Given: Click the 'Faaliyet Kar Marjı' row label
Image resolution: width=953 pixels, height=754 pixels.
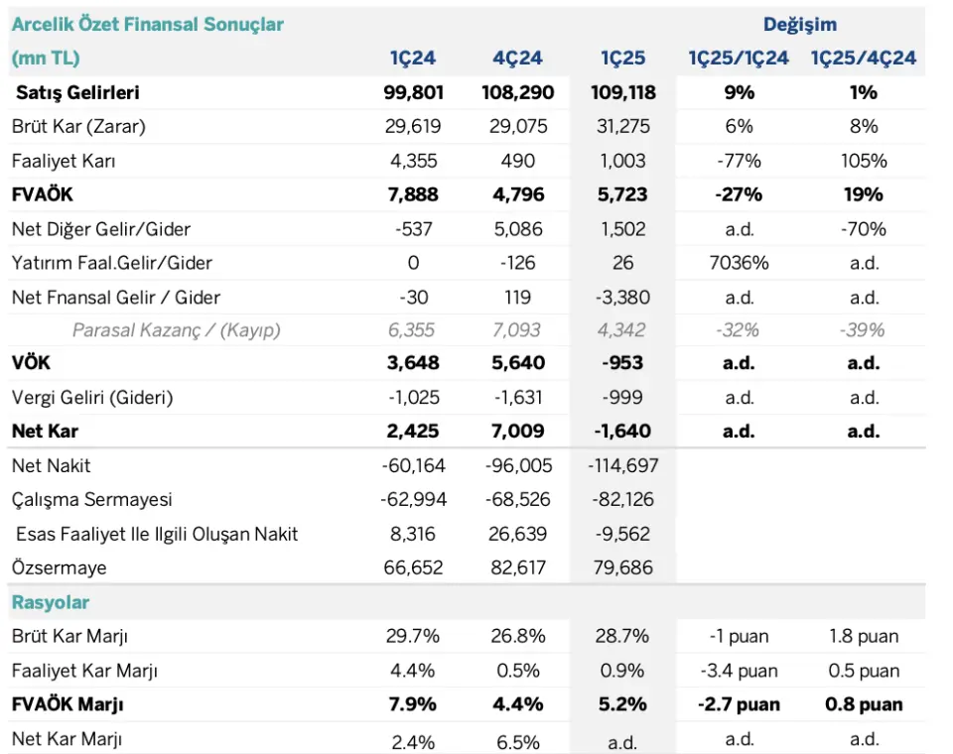Looking at the screenshot, I should click(x=84, y=671).
